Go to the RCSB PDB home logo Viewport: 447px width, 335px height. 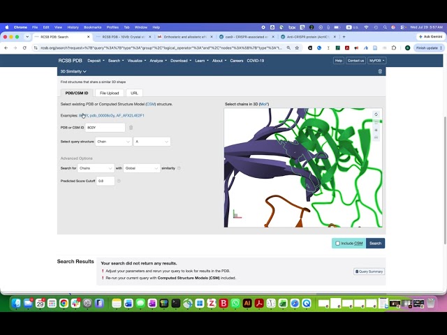pos(70,61)
